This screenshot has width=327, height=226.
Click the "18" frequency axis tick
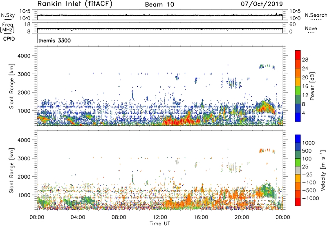[x=27, y=24]
